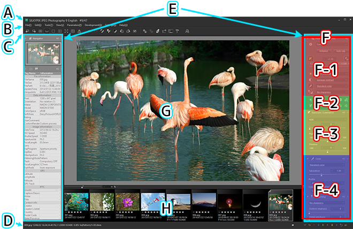Image resolution: width=353 pixels, height=229 pixels.
Task: Click the Auto adj. button
Action: pos(340,51)
